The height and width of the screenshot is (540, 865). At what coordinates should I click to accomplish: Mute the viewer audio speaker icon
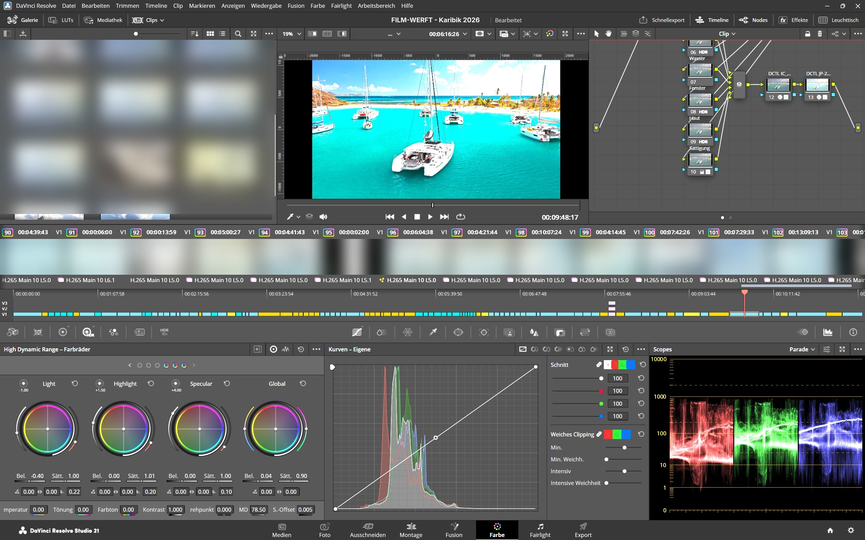(323, 217)
